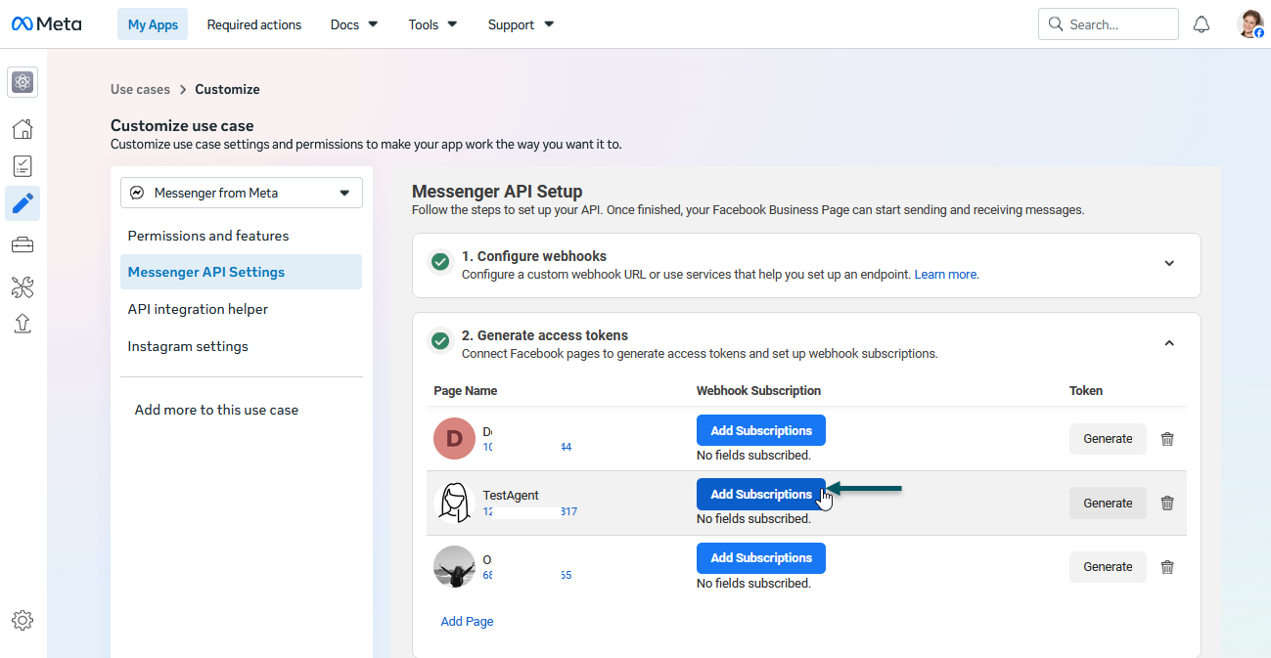
Task: Open settings gear at sidebar bottom
Action: click(23, 620)
